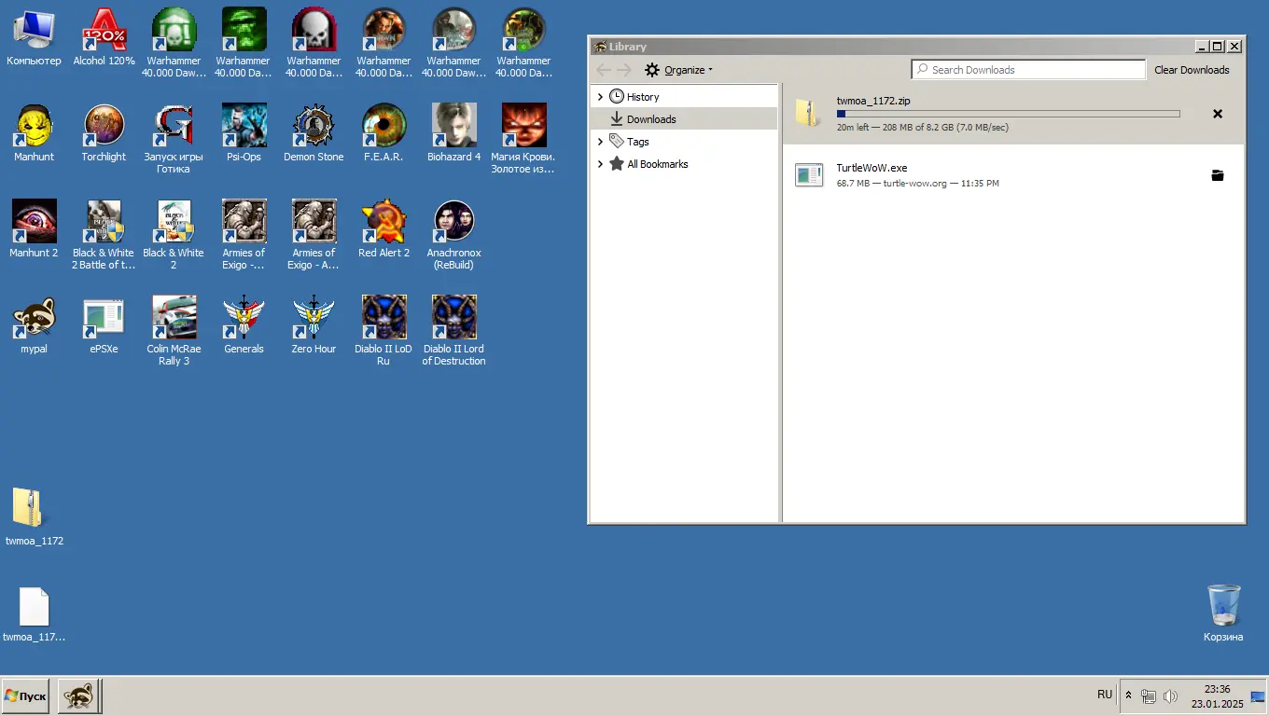
Task: Expand the History tree node
Action: [x=600, y=97]
